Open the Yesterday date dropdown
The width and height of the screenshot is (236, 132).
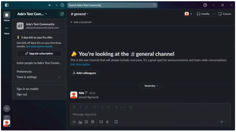[151, 86]
